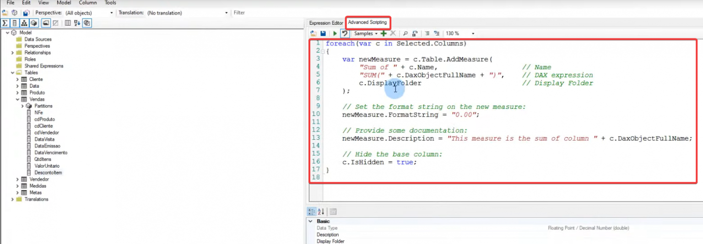This screenshot has height=244, width=703.
Task: Select the QtdItens column in the tree
Action: 43,159
